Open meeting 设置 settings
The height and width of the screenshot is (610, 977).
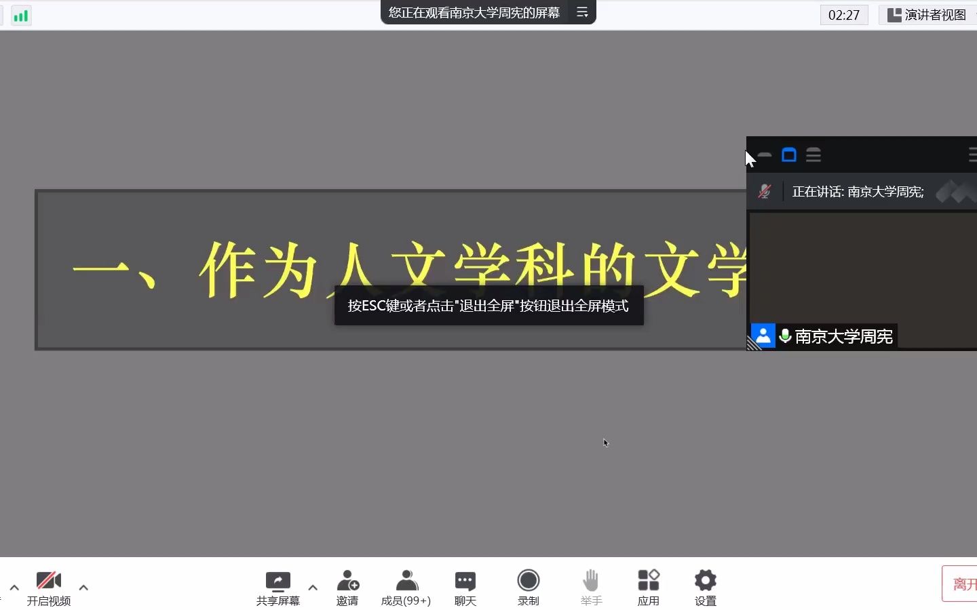coord(706,588)
